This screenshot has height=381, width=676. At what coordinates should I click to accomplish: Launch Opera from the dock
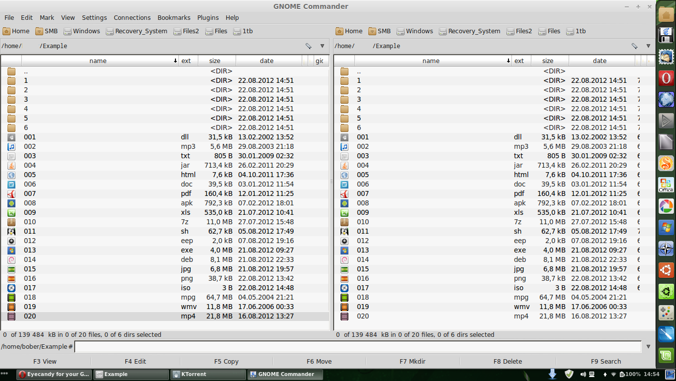666,78
